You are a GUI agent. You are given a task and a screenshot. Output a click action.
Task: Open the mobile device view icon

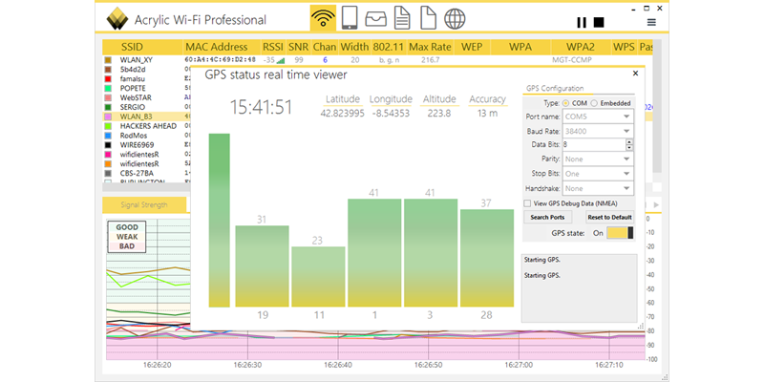(x=350, y=19)
